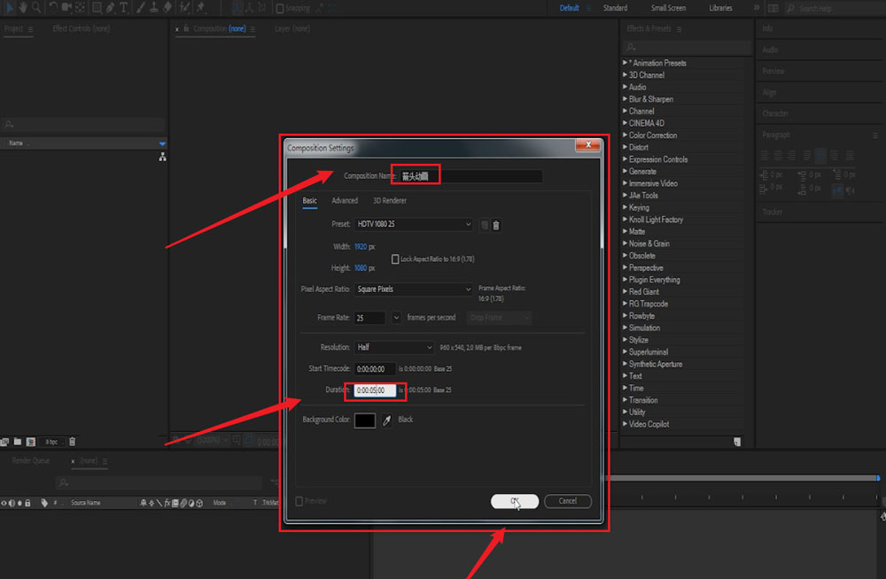Pick the Type text tool
Screen dimensions: 886x579
coord(123,7)
